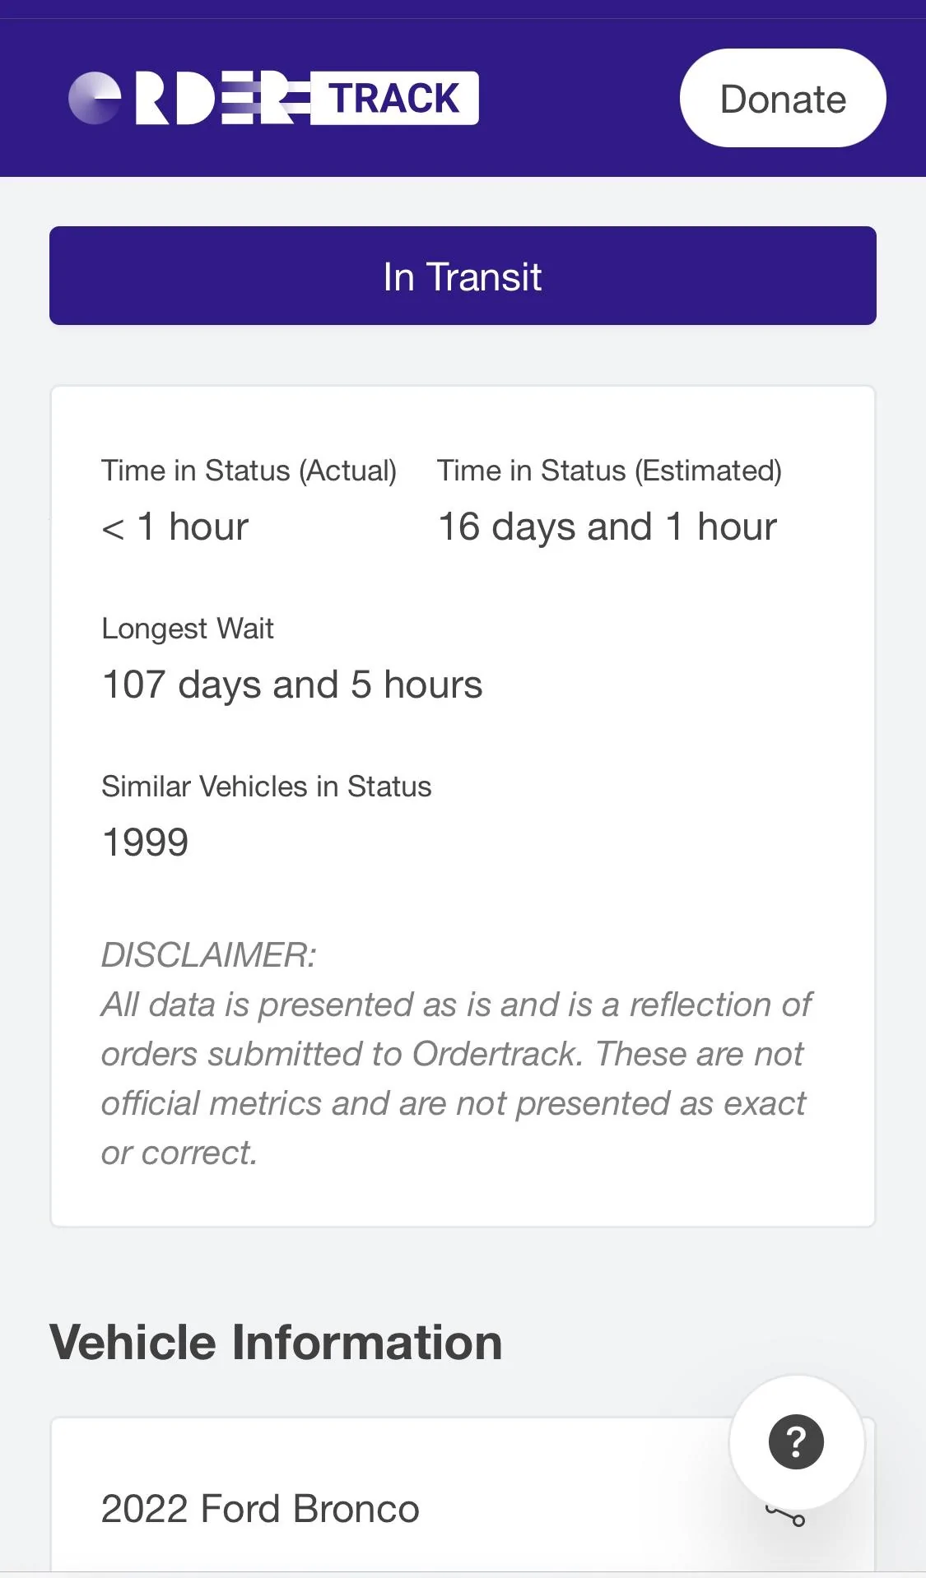Click the Similar Vehicles in Status label
The height and width of the screenshot is (1578, 926).
pyautogui.click(x=267, y=787)
